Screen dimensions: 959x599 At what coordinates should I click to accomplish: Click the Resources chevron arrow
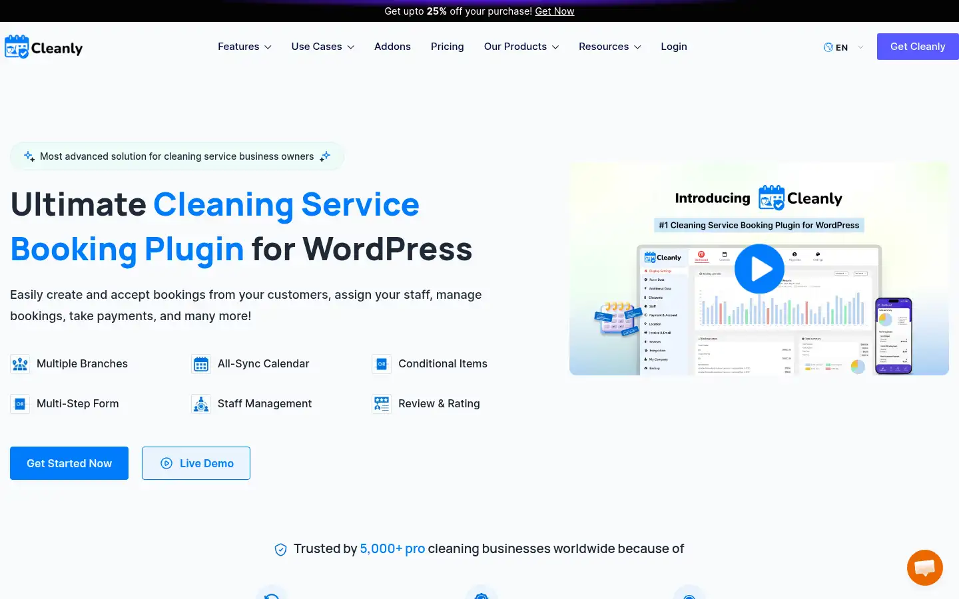pos(637,47)
